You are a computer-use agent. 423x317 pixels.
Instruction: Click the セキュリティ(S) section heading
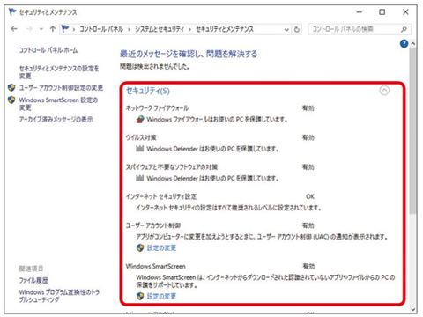coord(148,91)
